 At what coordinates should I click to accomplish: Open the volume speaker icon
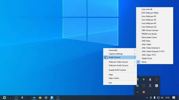(x=162, y=97)
